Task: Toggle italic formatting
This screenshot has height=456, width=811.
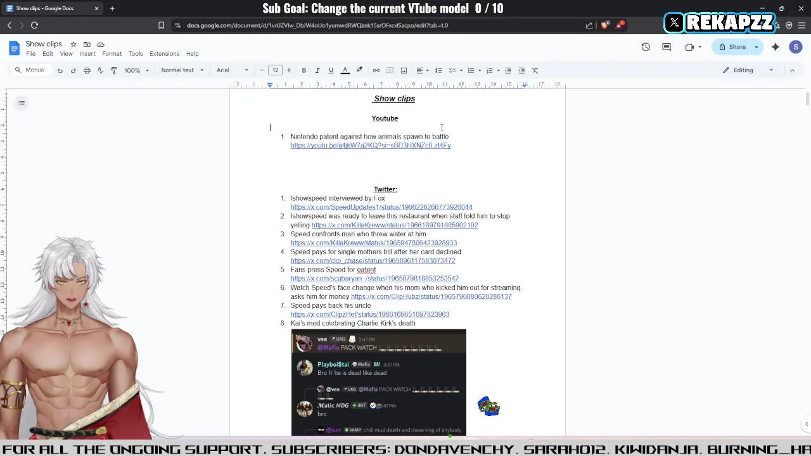Action: tap(317, 70)
